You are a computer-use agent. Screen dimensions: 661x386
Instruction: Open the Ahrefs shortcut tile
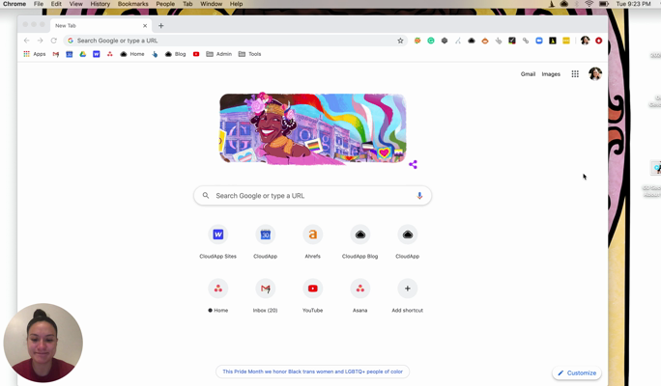(x=312, y=234)
